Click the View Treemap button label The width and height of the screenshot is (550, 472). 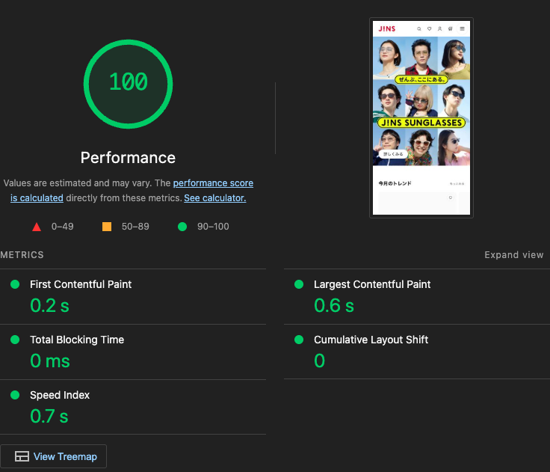pos(65,456)
